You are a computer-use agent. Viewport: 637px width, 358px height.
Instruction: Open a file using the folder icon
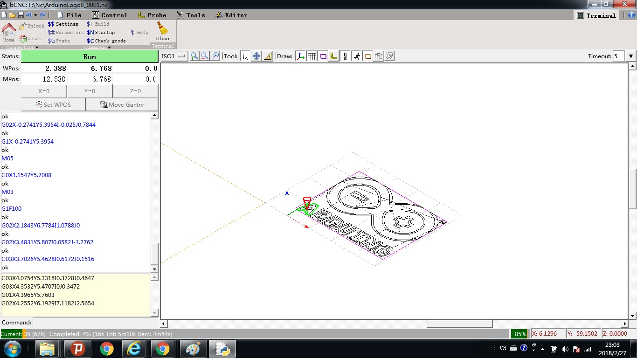pos(13,15)
